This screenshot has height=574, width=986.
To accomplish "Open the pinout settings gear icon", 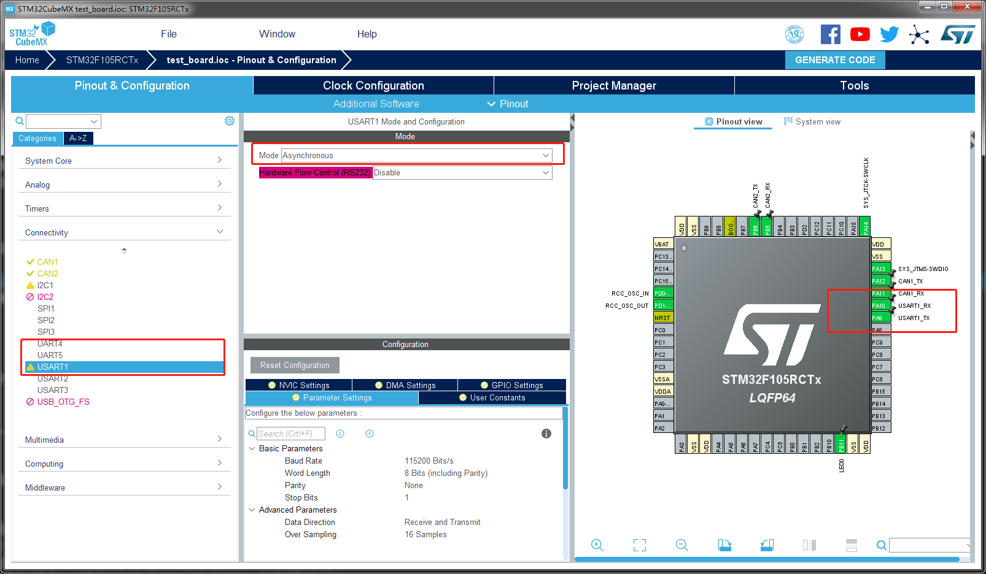I will 230,121.
